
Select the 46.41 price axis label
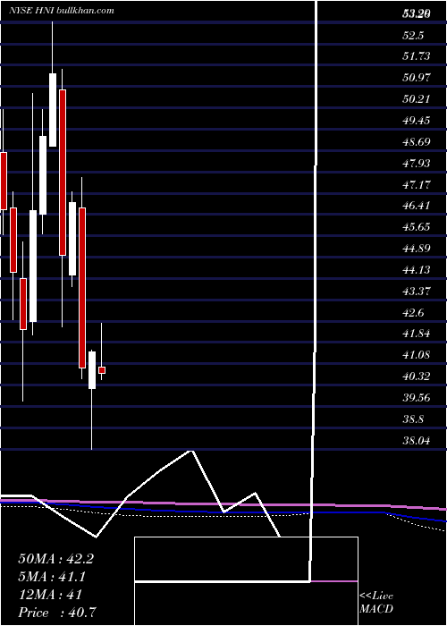(417, 206)
